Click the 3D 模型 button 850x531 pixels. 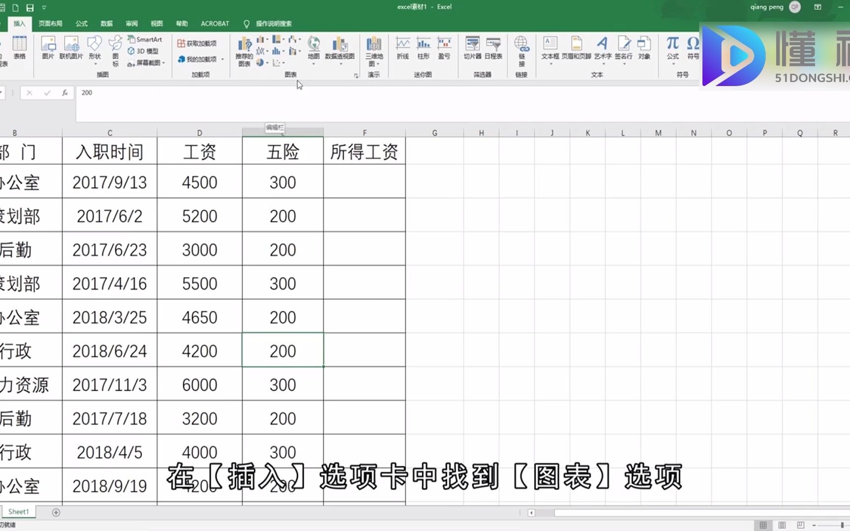pos(143,51)
